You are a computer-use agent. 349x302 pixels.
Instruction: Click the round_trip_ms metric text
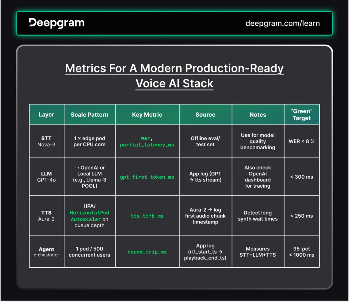[147, 252]
